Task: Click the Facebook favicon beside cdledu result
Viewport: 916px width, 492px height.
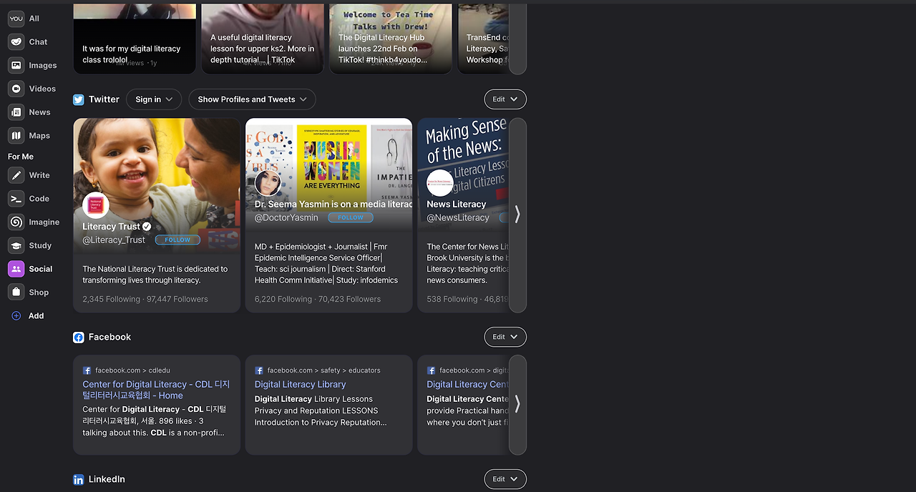Action: click(x=87, y=370)
